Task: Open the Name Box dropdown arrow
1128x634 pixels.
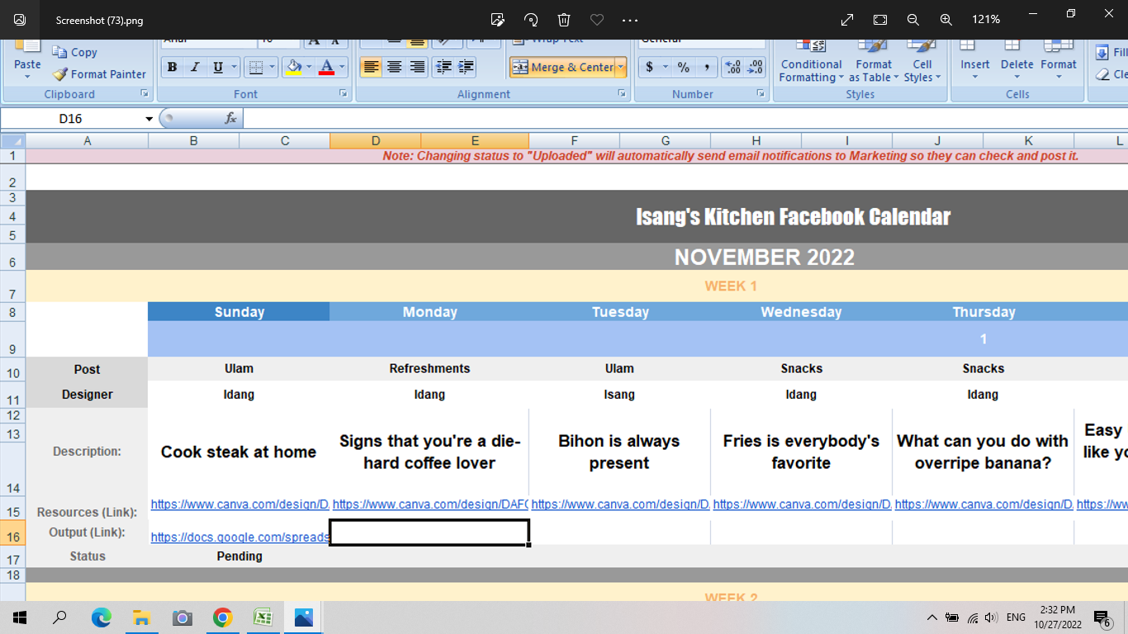Action: tap(149, 119)
